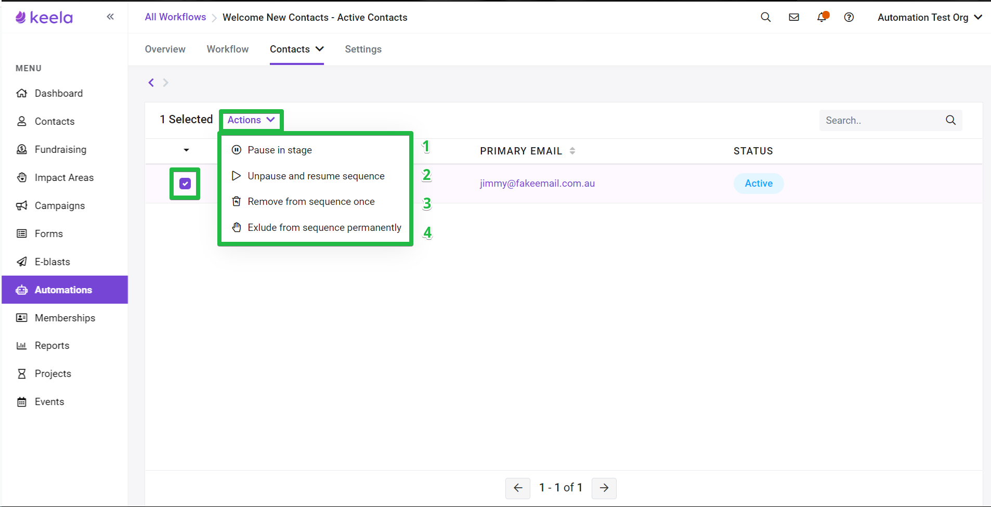Viewport: 991px width, 507px height.
Task: Uncheck the selected contact row checkbox
Action: pyautogui.click(x=185, y=184)
